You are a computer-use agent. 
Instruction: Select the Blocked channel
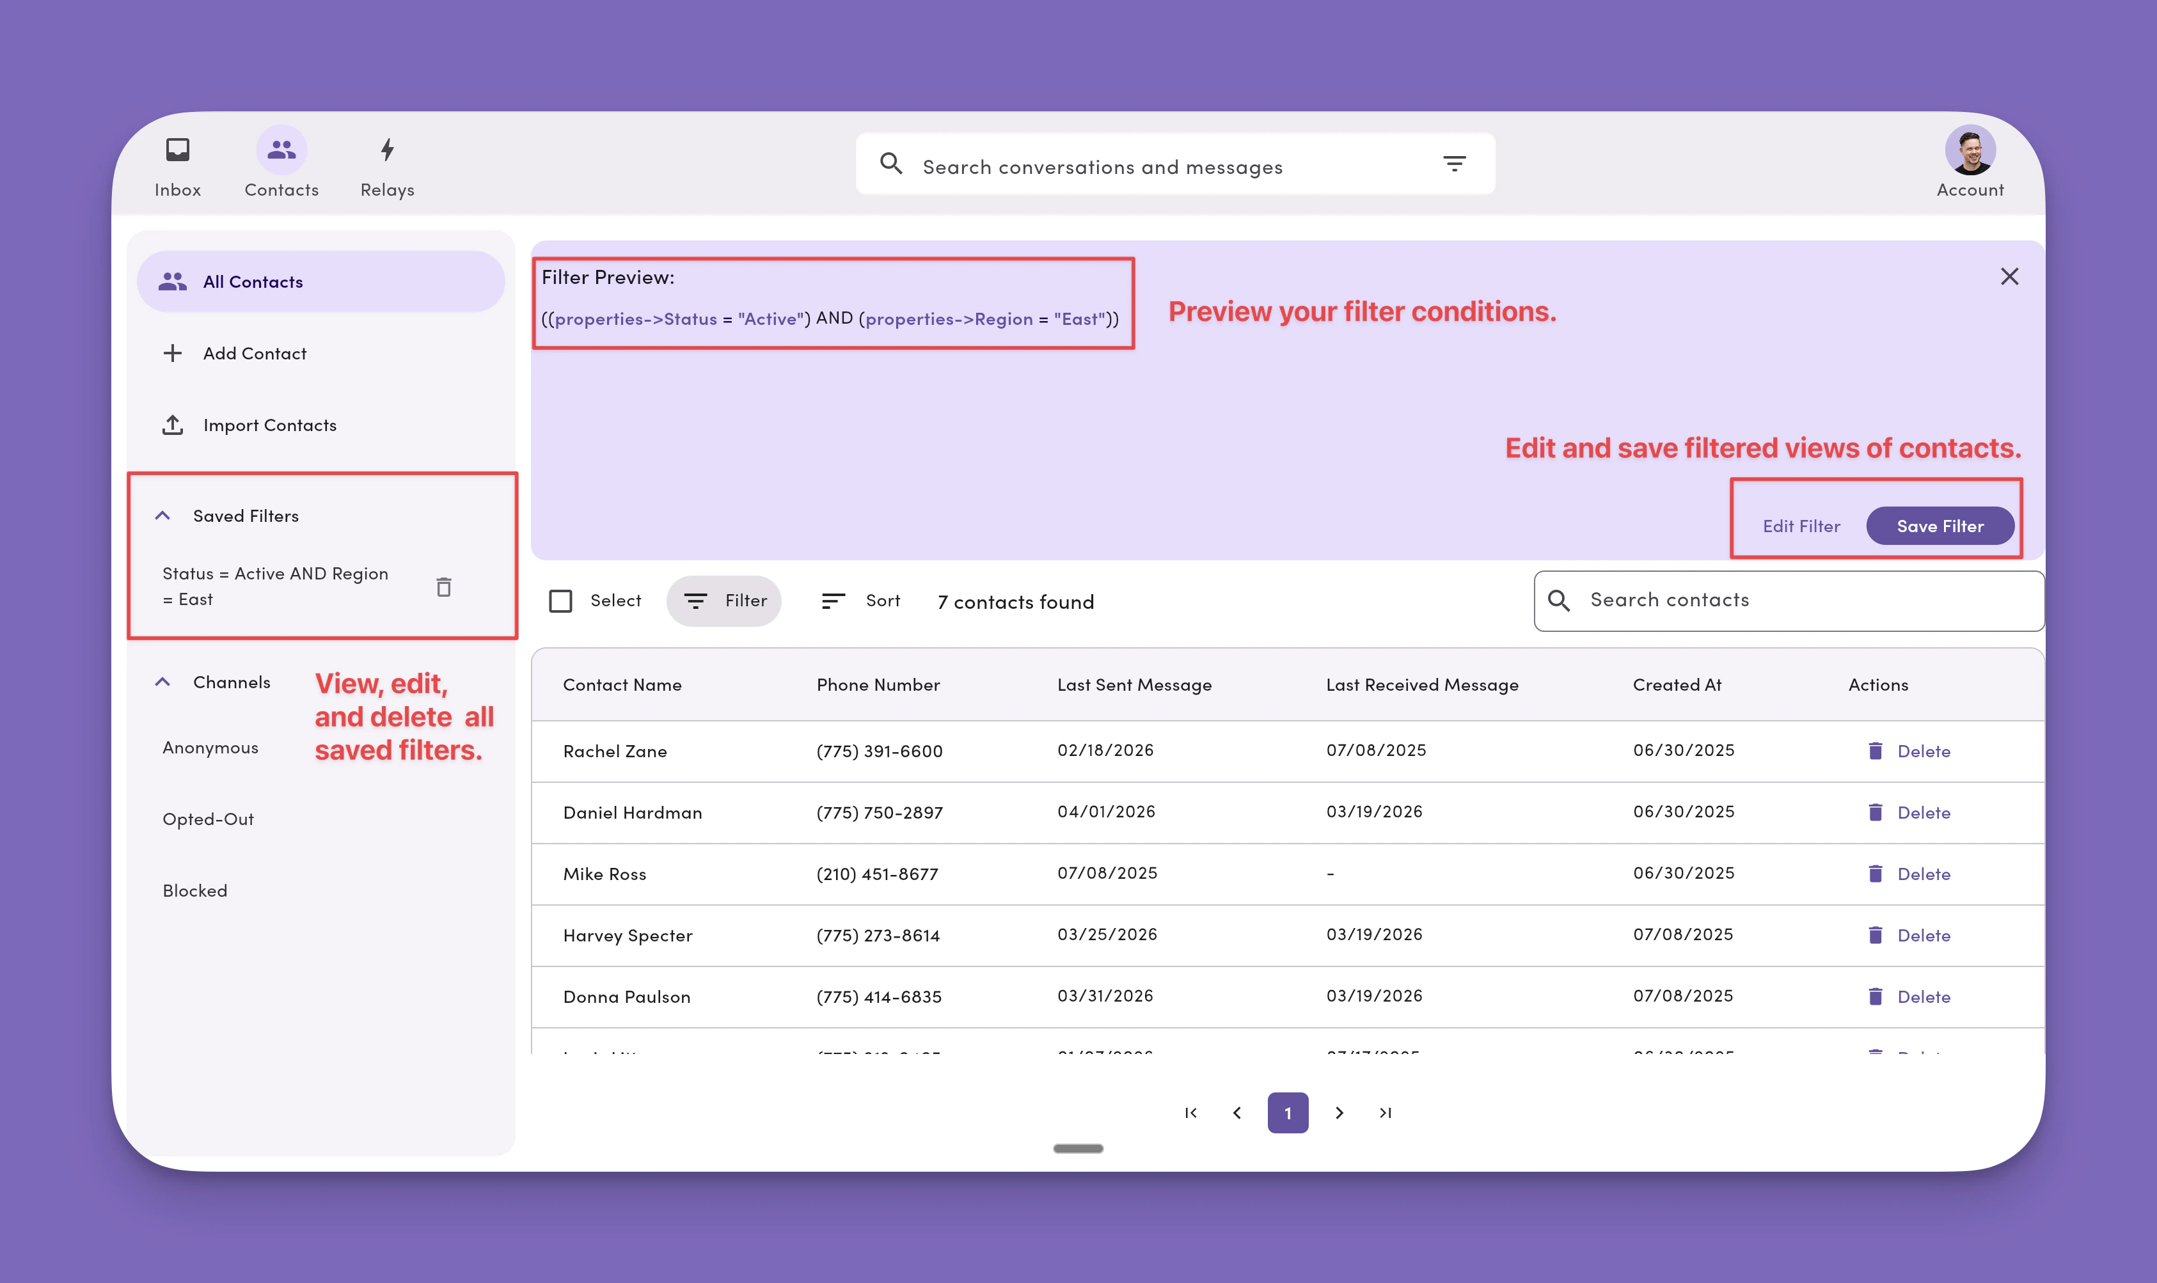[x=194, y=892]
